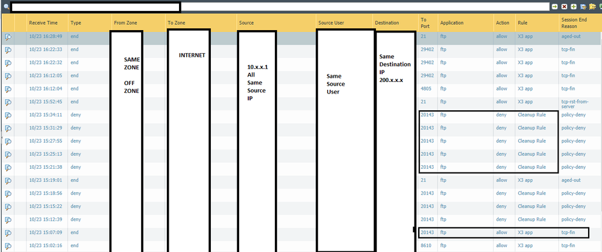Click the To Zone column header
This screenshot has width=602, height=252.
tap(176, 23)
